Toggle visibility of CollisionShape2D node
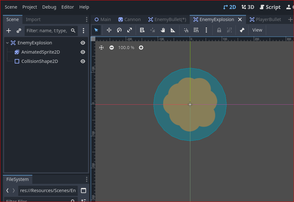Image resolution: width=294 pixels, height=202 pixels. [x=83, y=61]
